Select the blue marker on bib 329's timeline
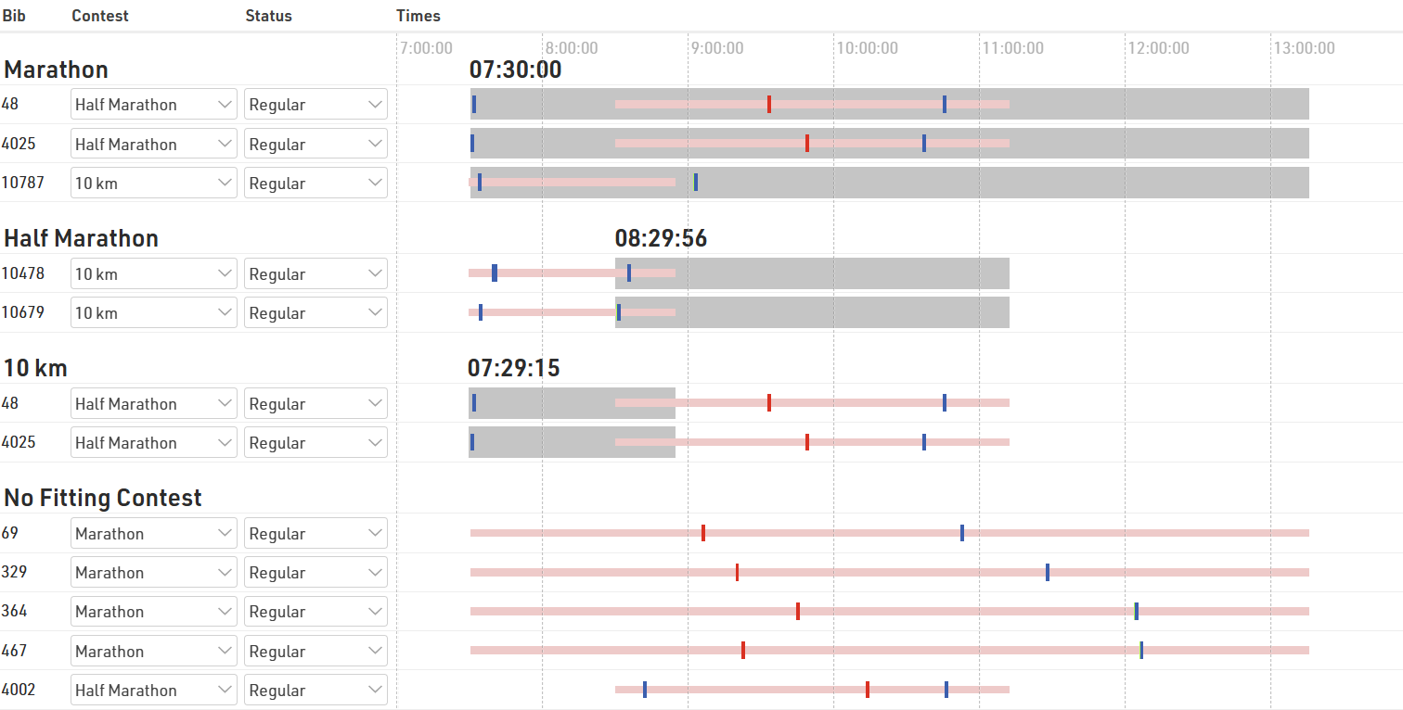This screenshot has height=710, width=1403. point(1048,572)
